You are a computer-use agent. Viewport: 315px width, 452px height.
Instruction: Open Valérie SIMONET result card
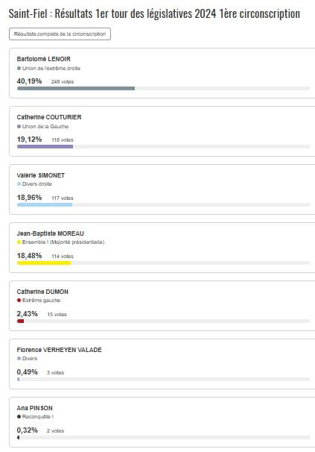(x=162, y=189)
